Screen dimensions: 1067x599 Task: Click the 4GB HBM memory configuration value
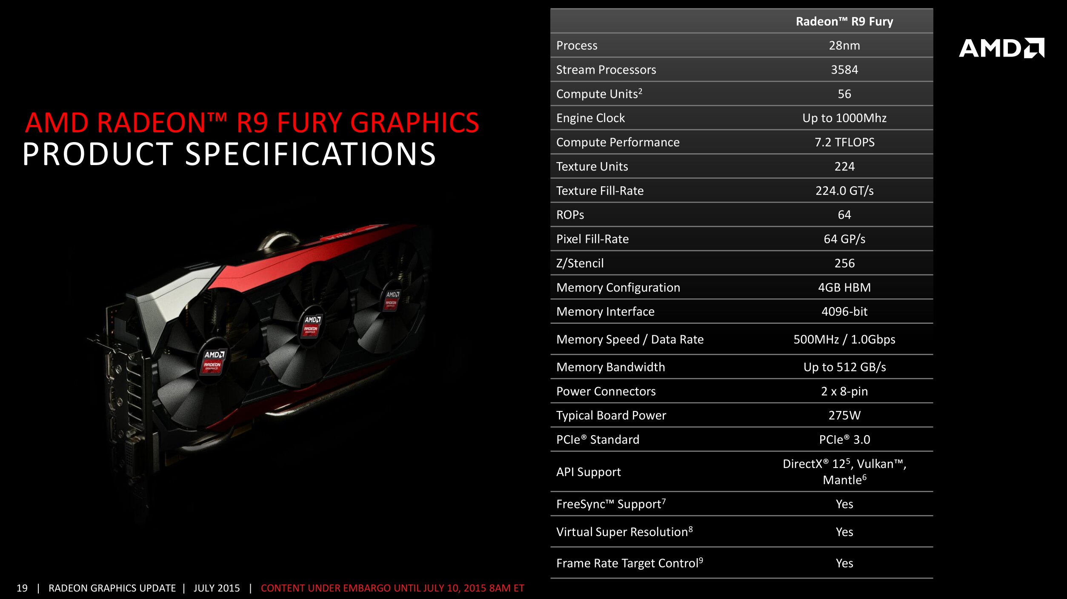[844, 288]
